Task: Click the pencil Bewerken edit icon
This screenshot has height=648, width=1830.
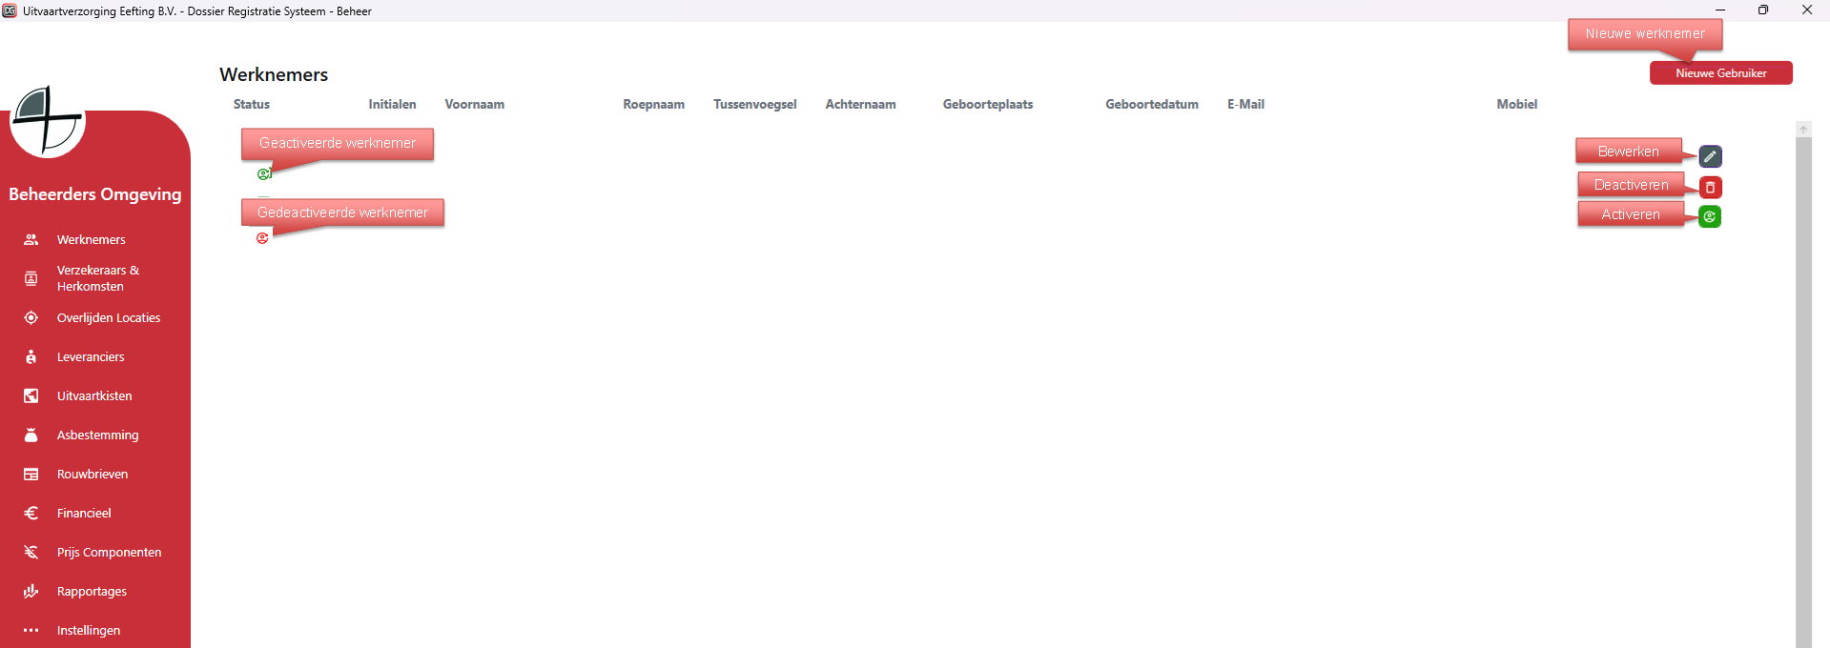Action: pyautogui.click(x=1710, y=156)
